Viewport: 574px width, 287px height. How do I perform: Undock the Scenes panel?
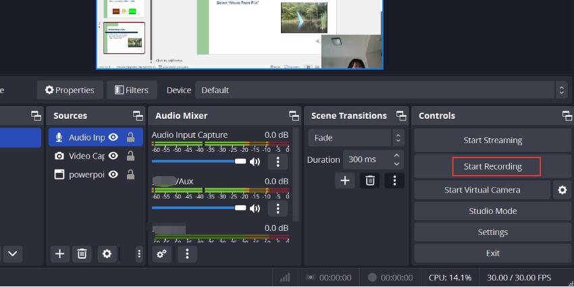coord(36,116)
